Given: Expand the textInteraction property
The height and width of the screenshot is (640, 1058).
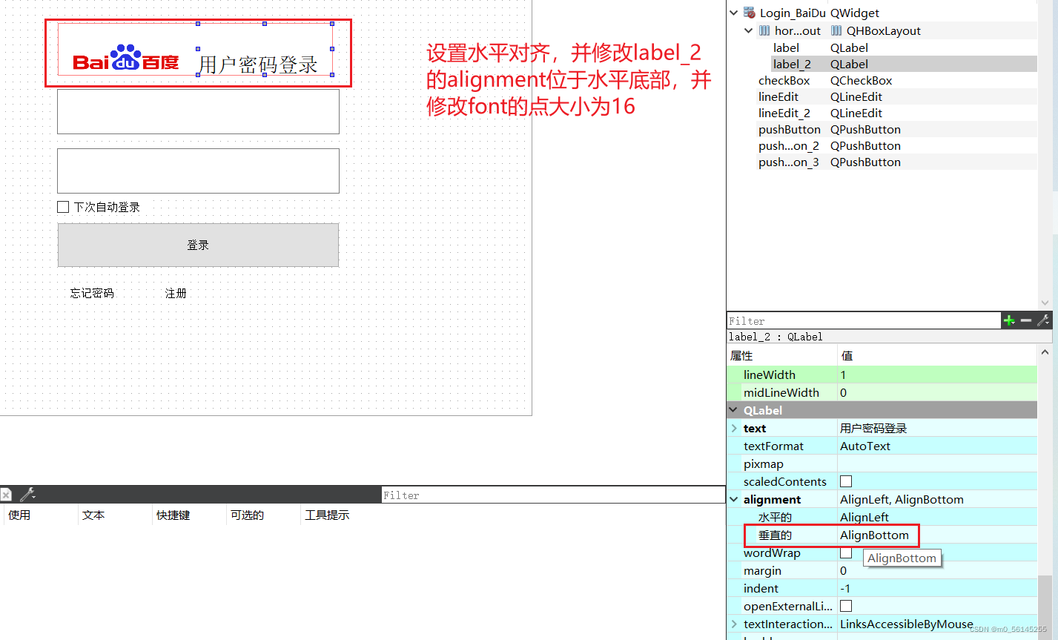Looking at the screenshot, I should pyautogui.click(x=734, y=624).
